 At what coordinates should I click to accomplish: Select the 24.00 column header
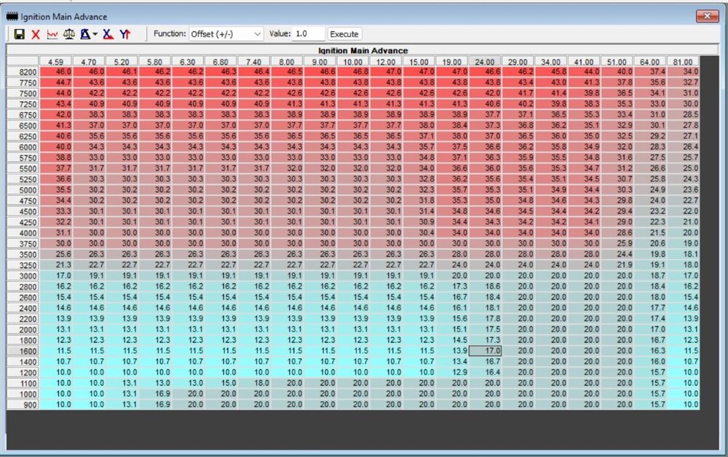pos(484,62)
